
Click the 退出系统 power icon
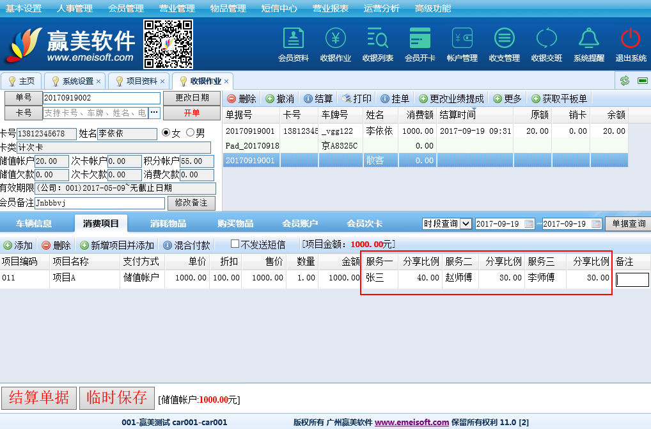[631, 38]
